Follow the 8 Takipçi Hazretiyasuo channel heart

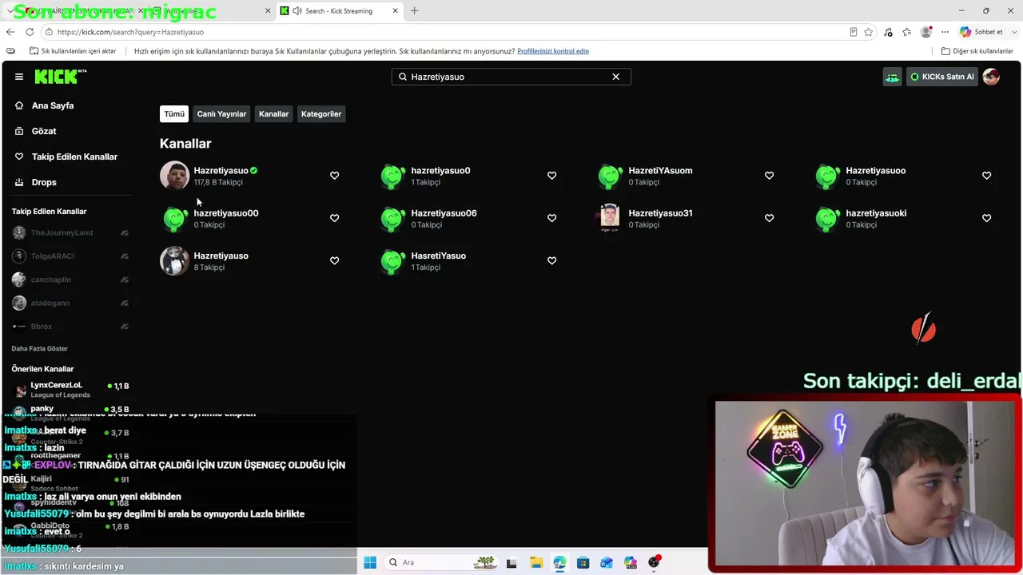[x=334, y=260]
